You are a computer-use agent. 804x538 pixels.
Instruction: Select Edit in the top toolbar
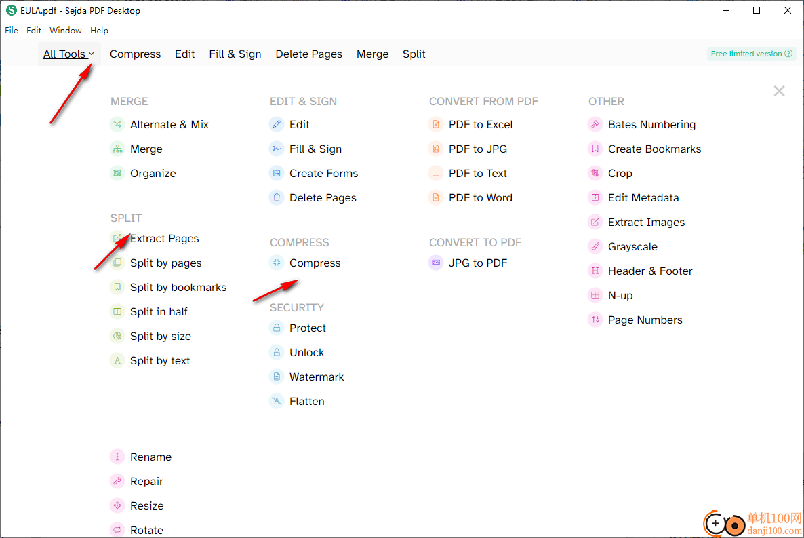click(184, 54)
